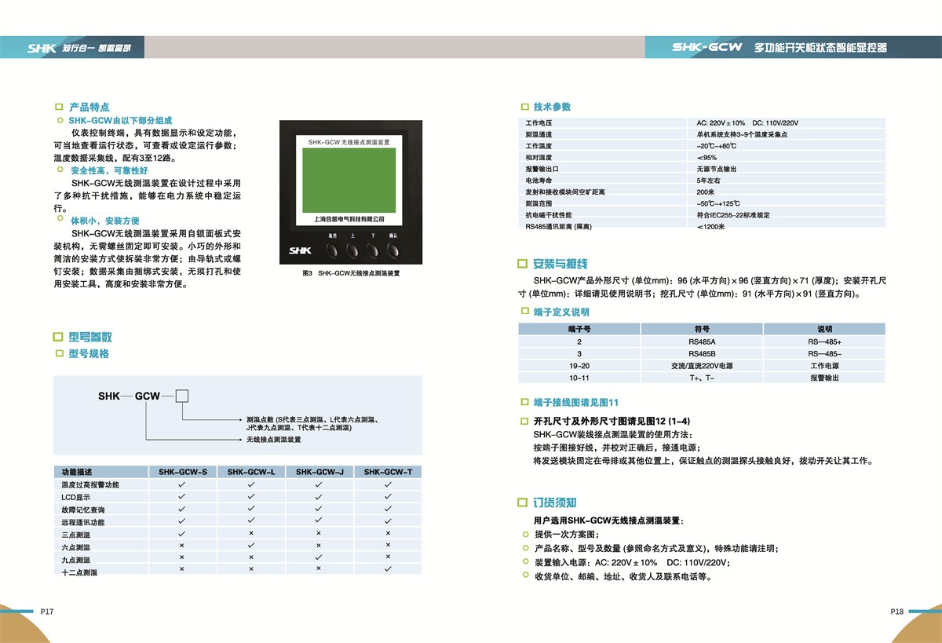
Task: Click the round 取消 button on the device
Action: tap(332, 250)
